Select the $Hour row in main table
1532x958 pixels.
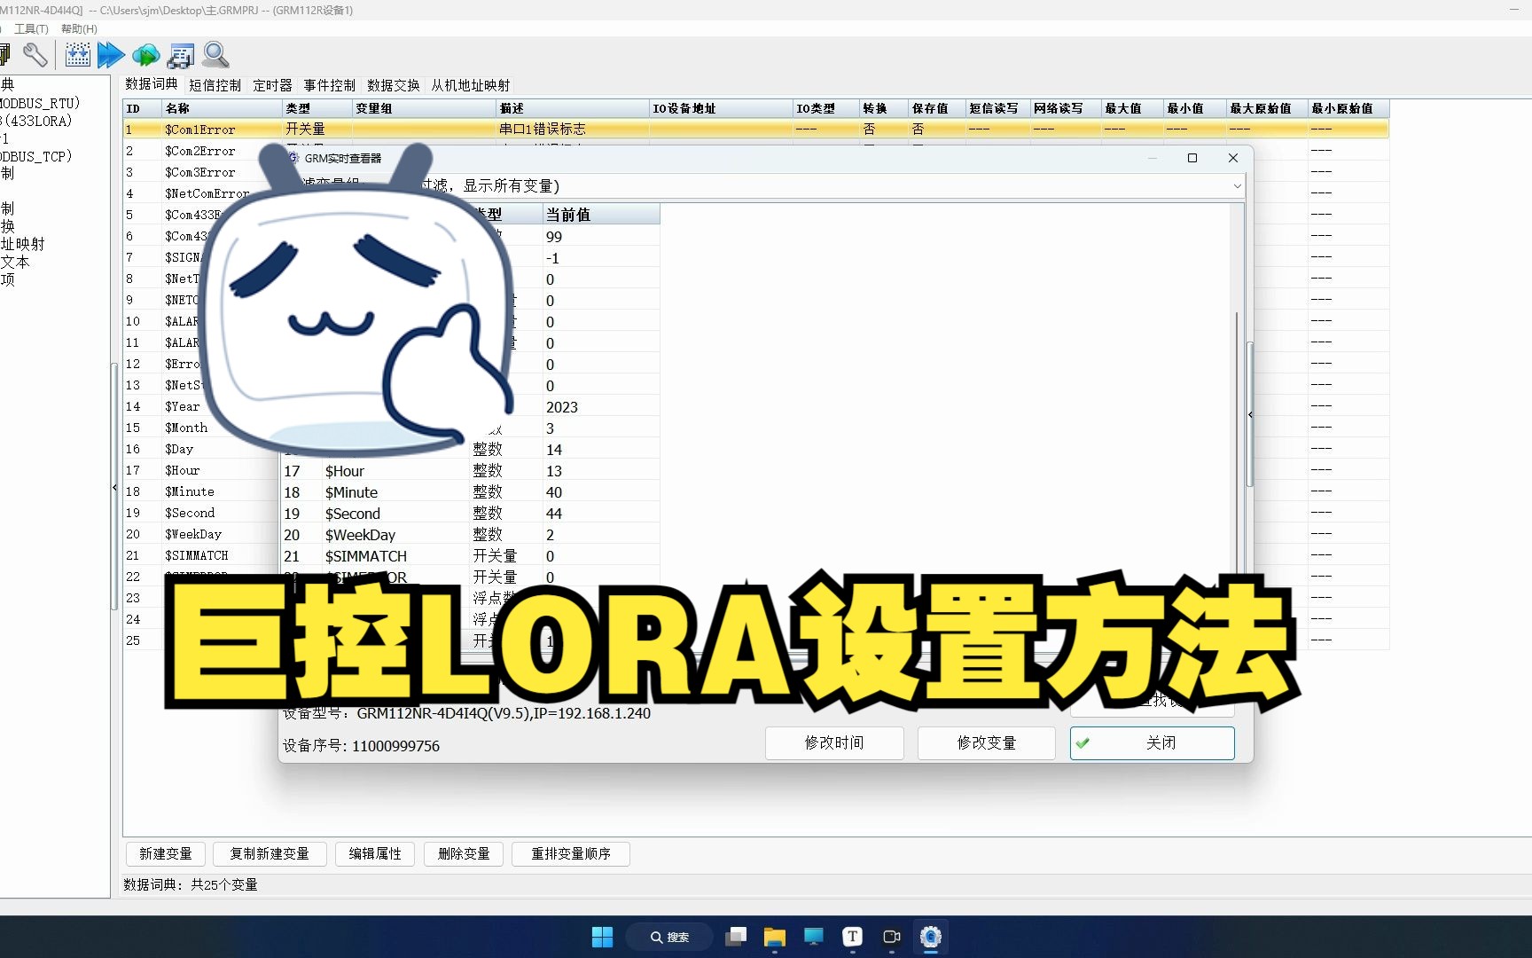(200, 470)
